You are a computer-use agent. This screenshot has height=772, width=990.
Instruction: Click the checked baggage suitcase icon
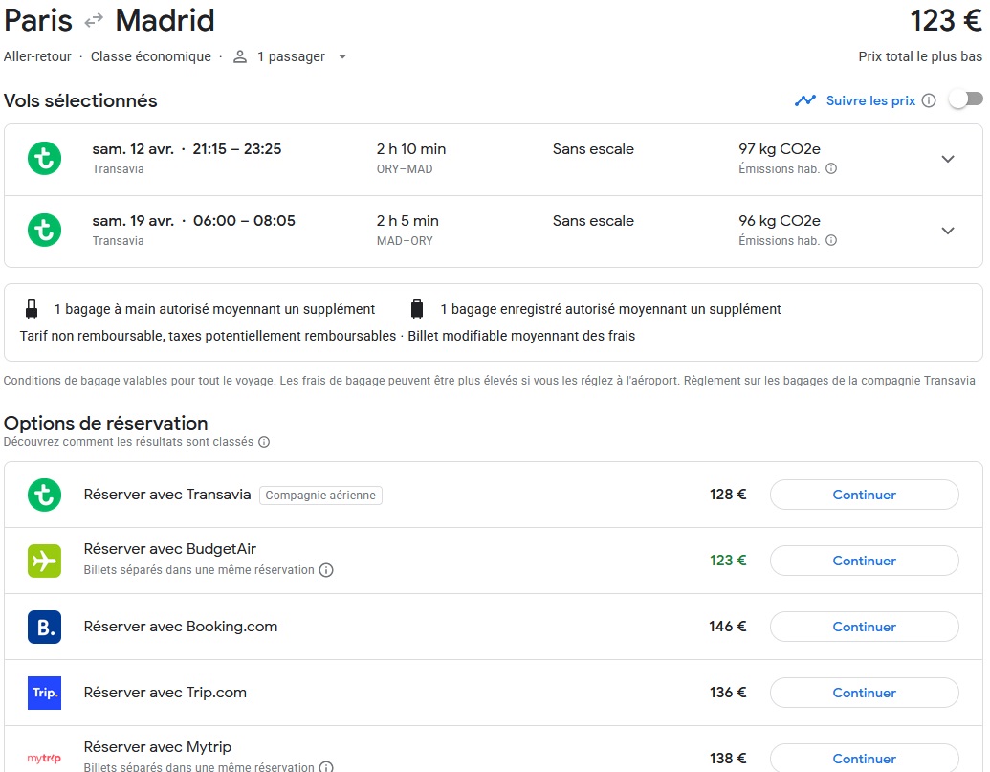[417, 309]
